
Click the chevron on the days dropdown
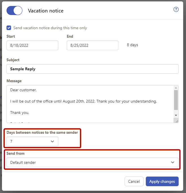(52, 141)
